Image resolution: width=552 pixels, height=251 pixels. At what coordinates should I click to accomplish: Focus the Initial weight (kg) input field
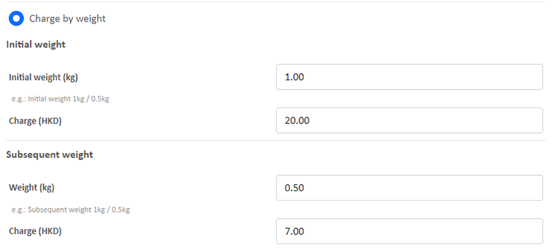click(x=409, y=77)
